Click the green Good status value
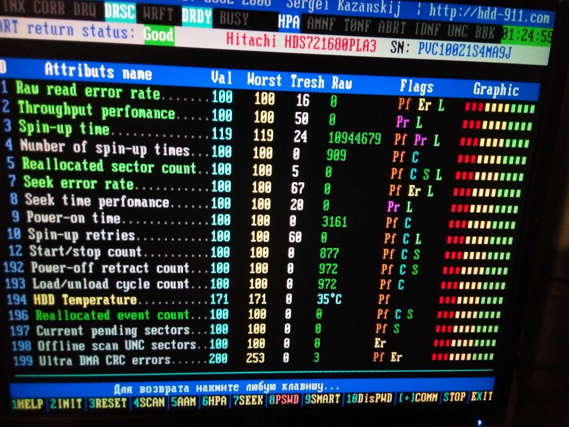The image size is (569, 427). coord(159,34)
